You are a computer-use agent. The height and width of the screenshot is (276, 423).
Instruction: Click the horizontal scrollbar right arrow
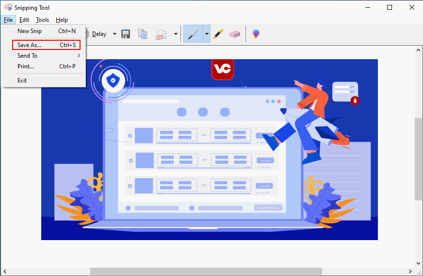tap(410, 271)
